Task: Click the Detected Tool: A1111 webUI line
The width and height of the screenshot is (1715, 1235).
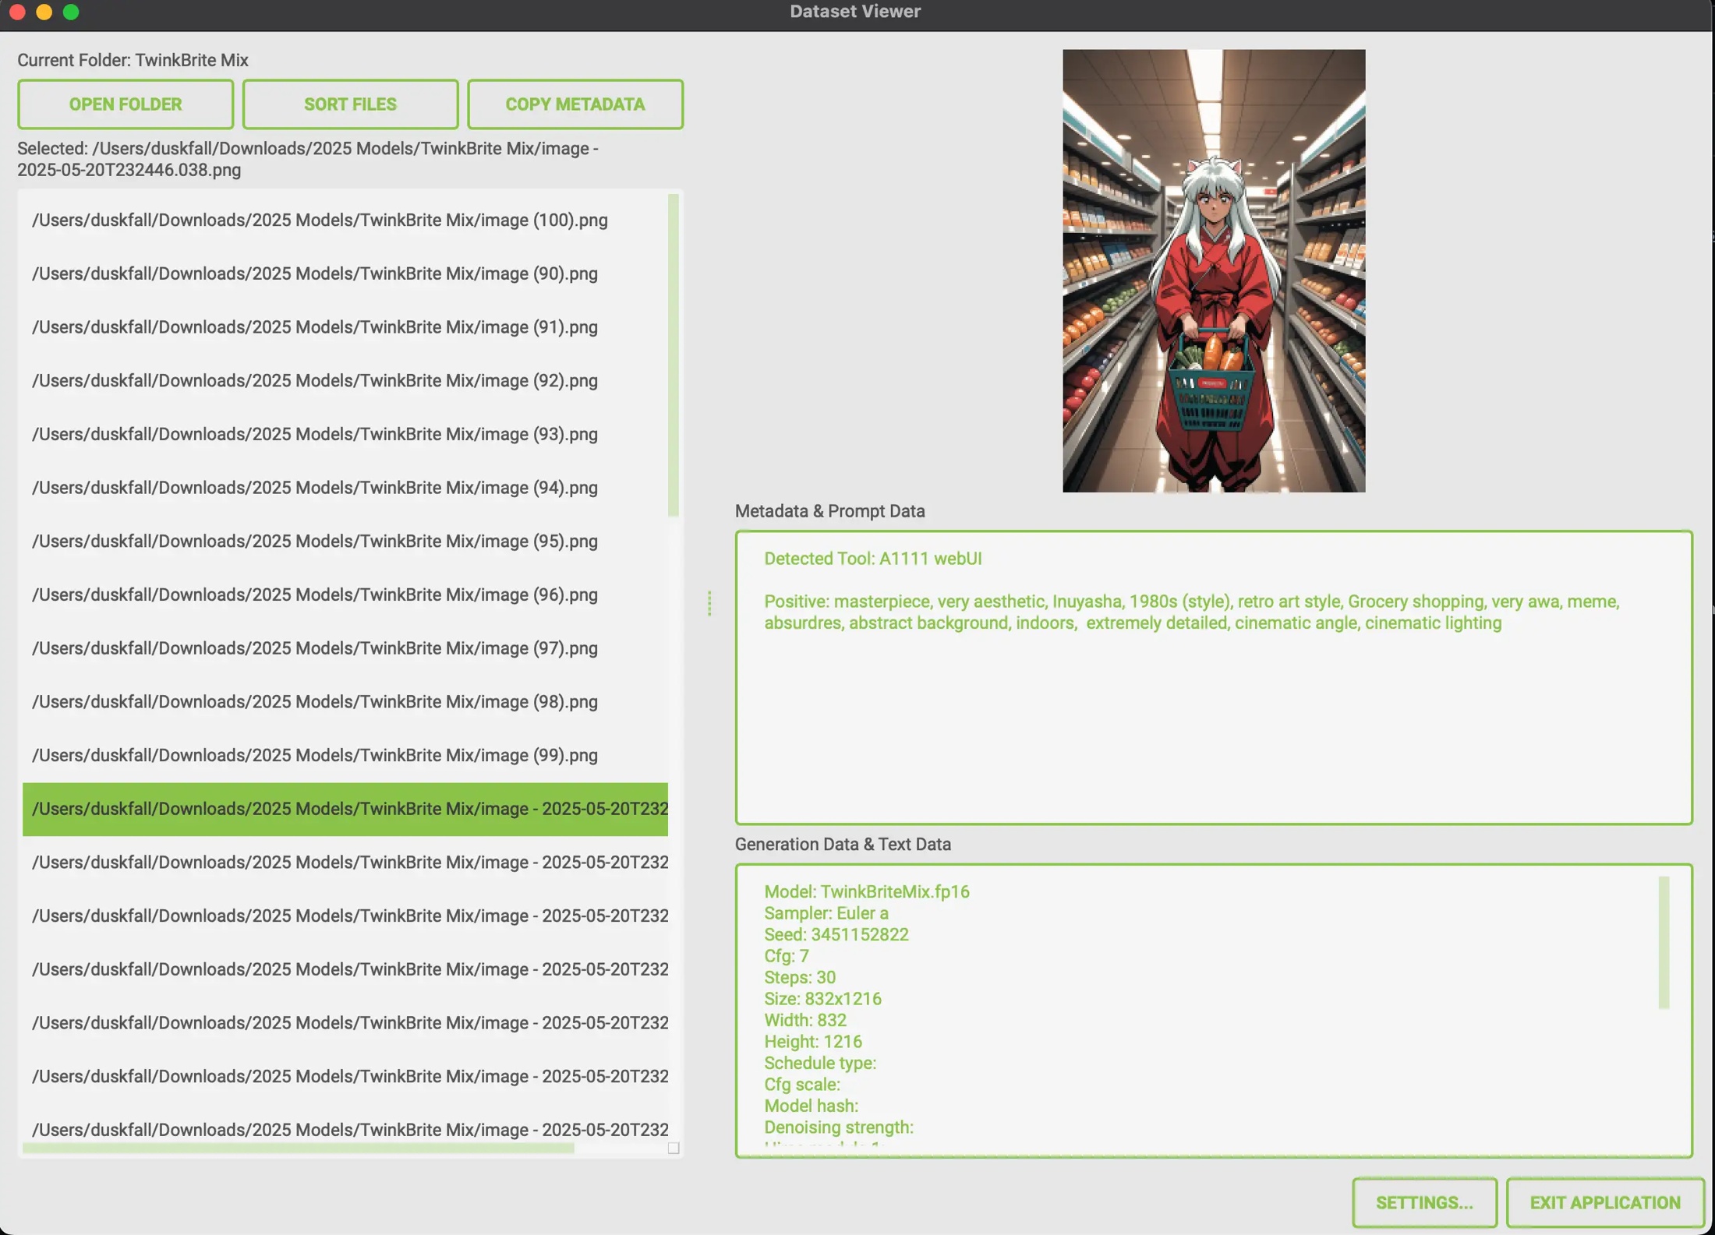Action: pos(873,559)
